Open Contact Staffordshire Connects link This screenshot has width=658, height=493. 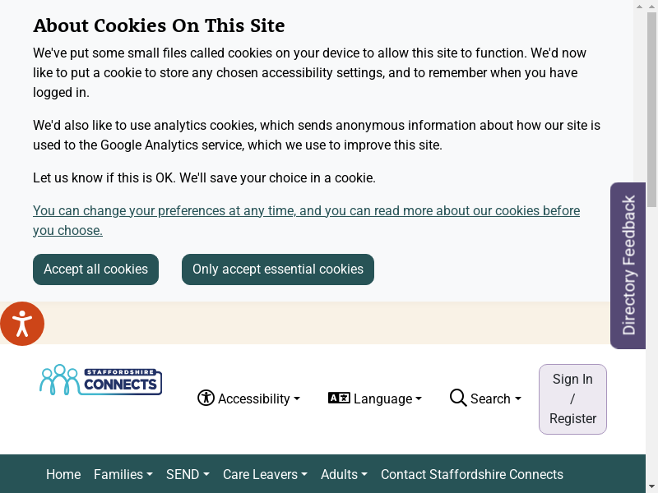[472, 474]
